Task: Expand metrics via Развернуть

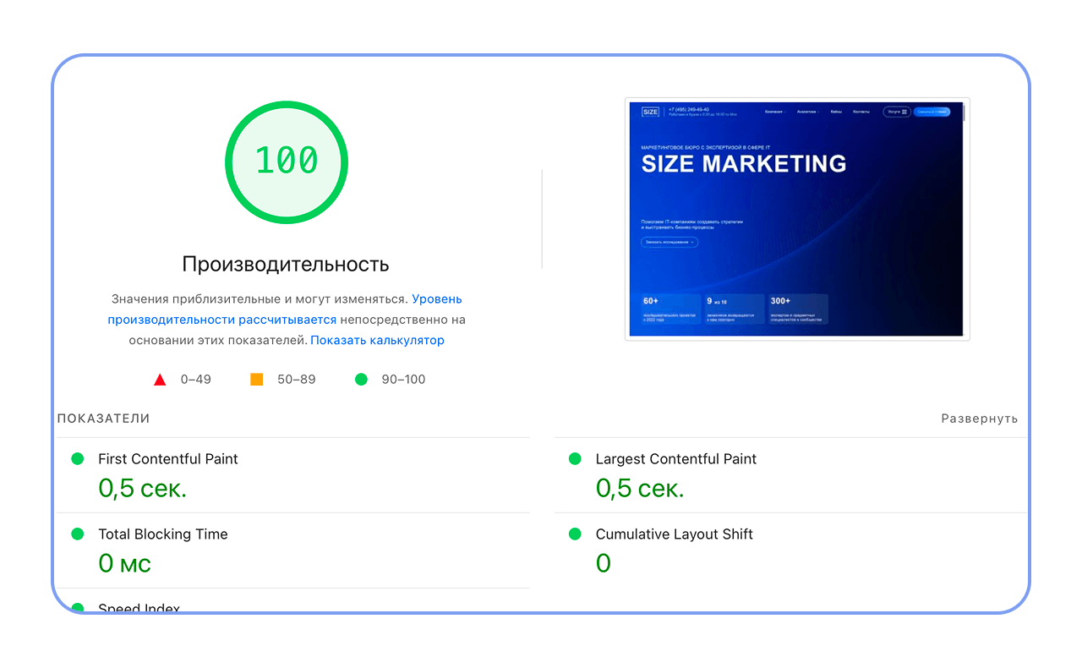Action: [x=980, y=419]
